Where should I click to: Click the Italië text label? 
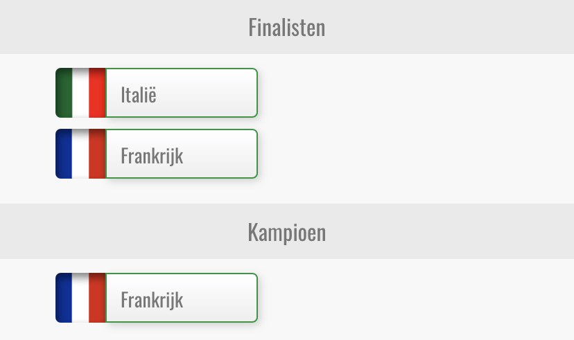pyautogui.click(x=139, y=95)
